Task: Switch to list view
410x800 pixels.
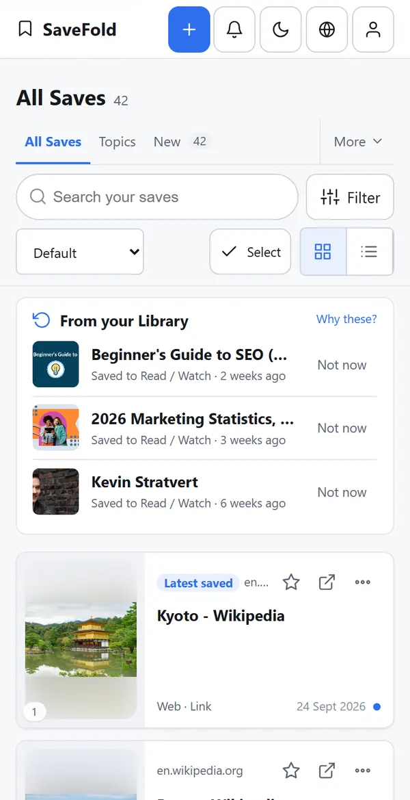Action: [369, 252]
